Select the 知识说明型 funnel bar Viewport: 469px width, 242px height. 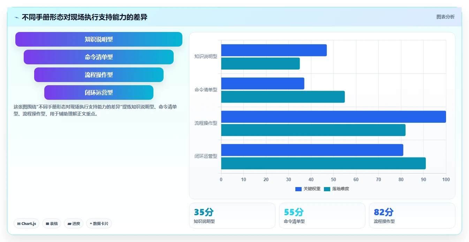tap(99, 39)
